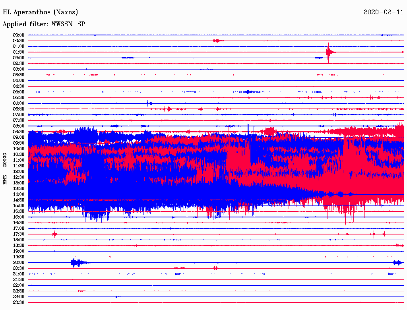Click the 12:00 time label
Viewport: 407px width, 310px height.
(19, 172)
